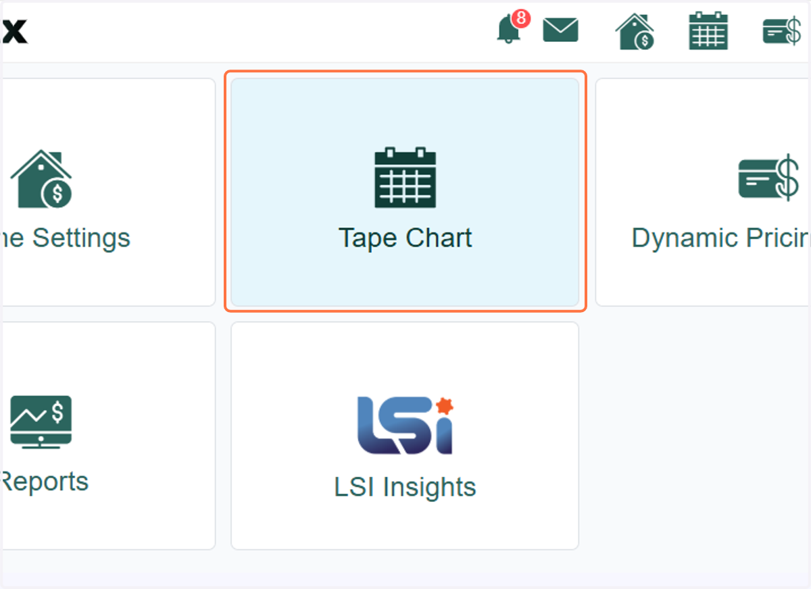Viewport: 811px width, 589px height.
Task: Open the Dynamic Pricing card
Action: (x=703, y=192)
